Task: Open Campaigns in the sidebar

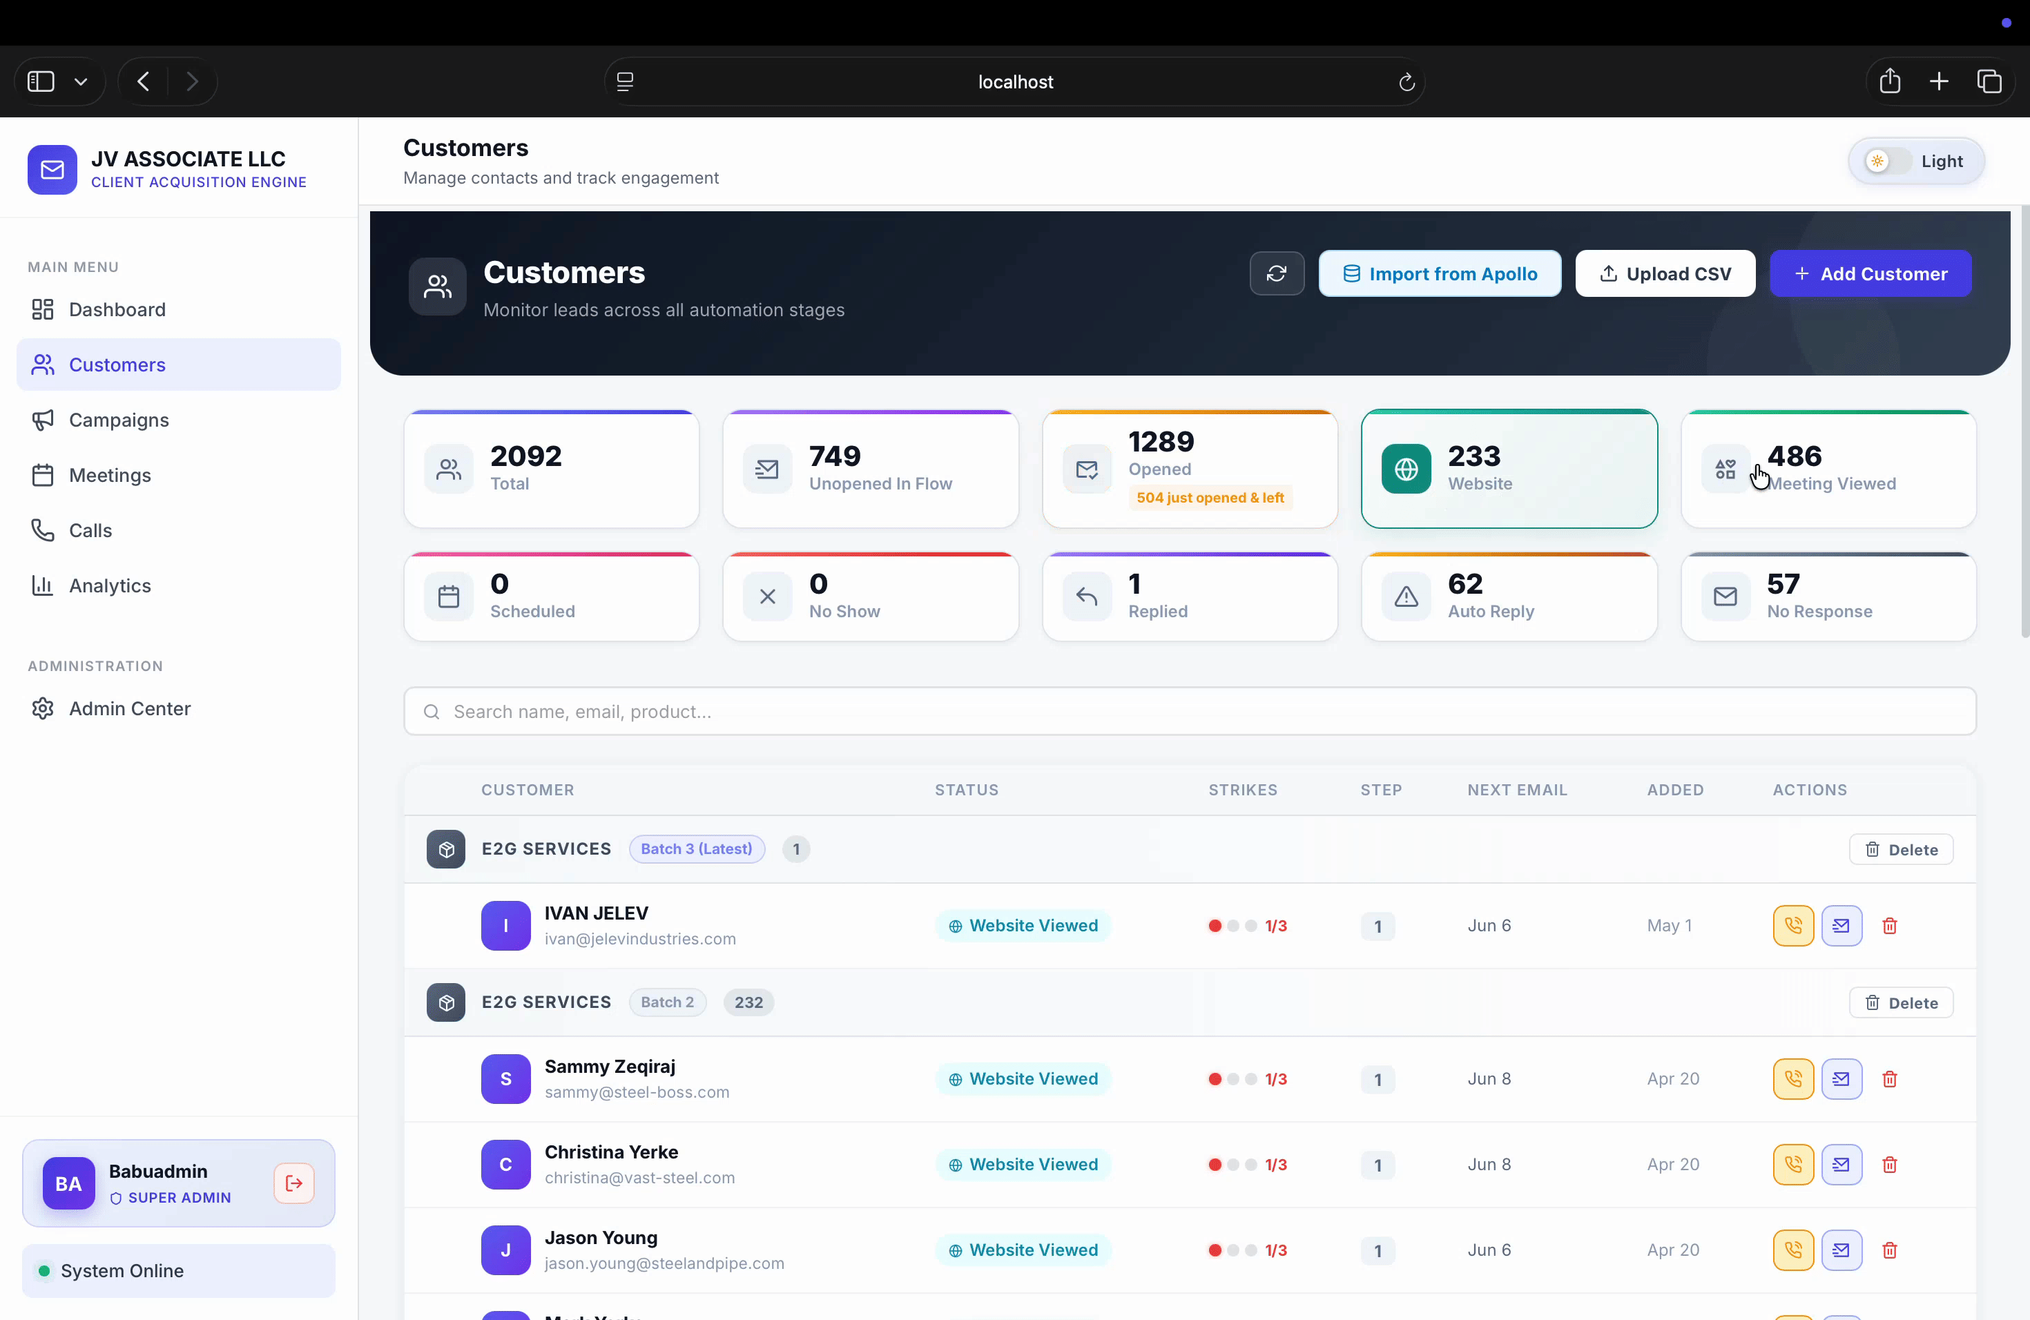Action: point(178,420)
